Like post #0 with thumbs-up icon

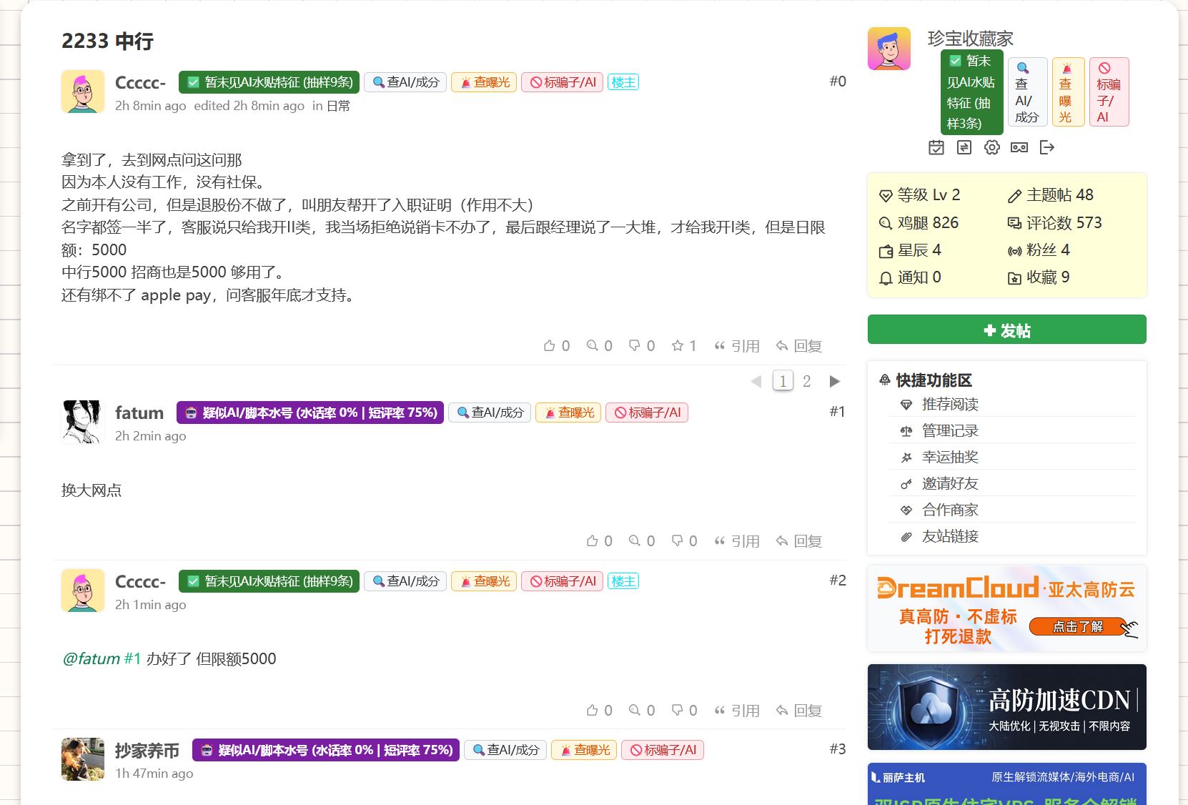coord(550,346)
